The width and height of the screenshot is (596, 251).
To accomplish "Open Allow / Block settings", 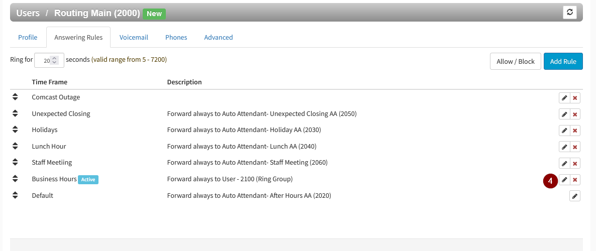I will click(516, 61).
